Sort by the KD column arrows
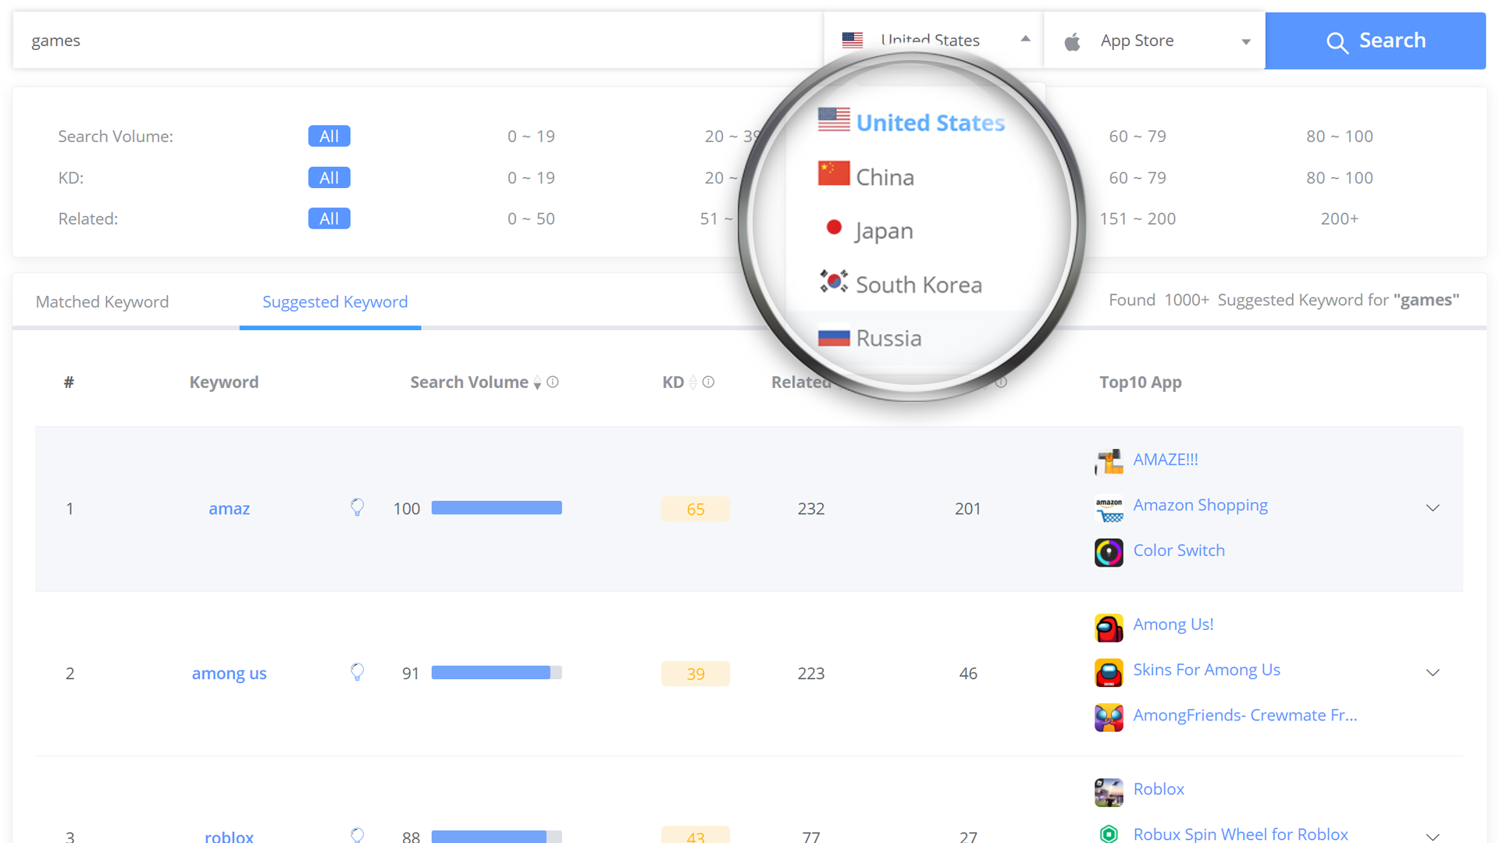The width and height of the screenshot is (1499, 843). [693, 382]
